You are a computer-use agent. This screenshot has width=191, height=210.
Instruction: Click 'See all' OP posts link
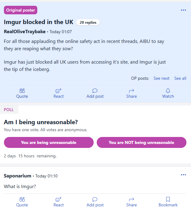pyautogui.click(x=180, y=78)
